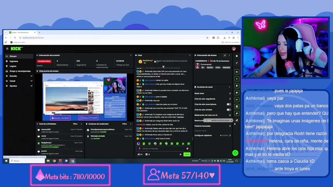Open Moderación del chat con IA
Screen dimensions: 333x187
(x=213, y=115)
